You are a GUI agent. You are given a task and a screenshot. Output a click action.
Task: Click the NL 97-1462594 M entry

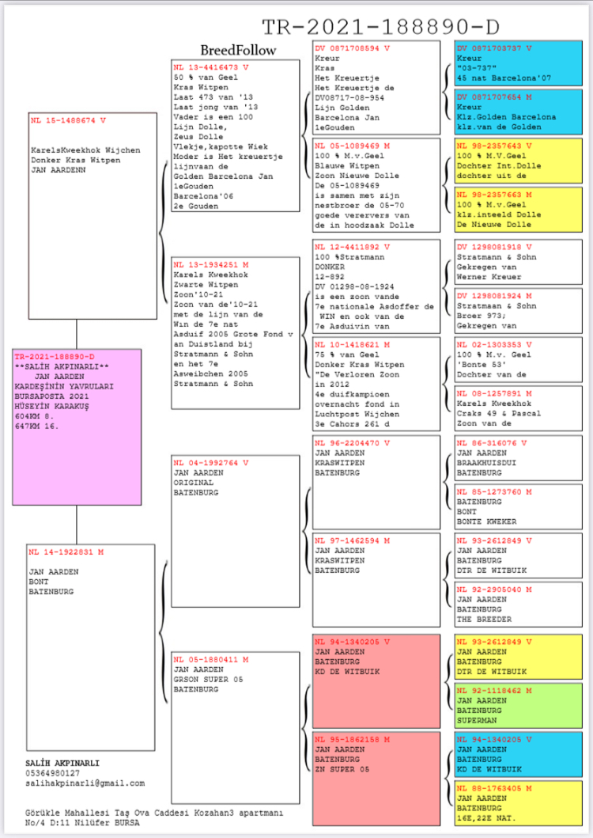(376, 580)
